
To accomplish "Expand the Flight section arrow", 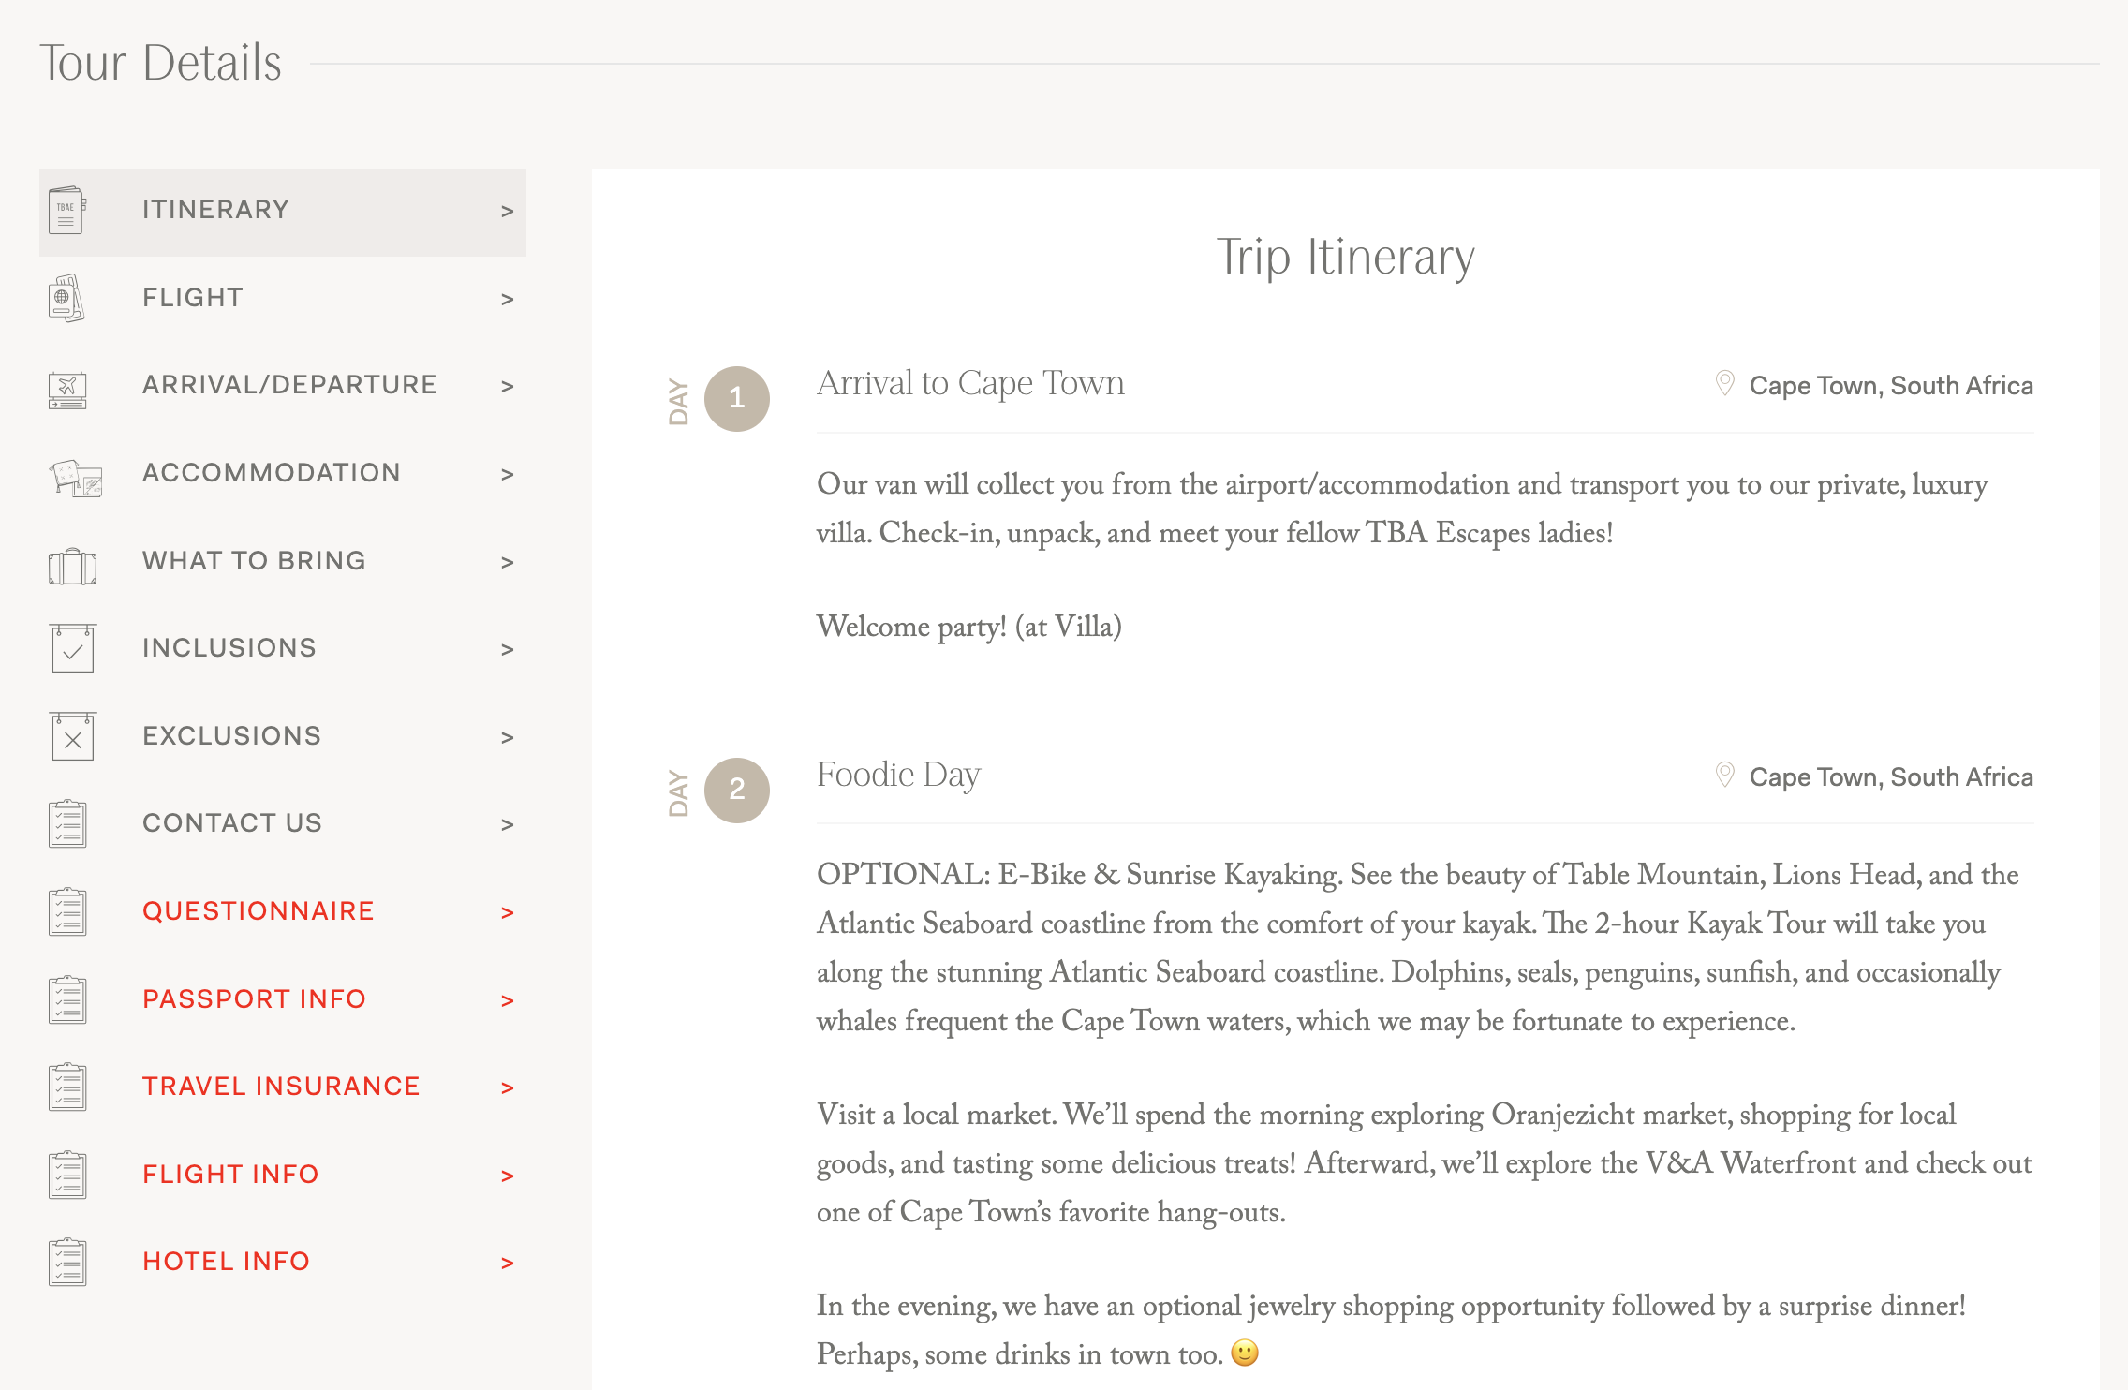I will [x=507, y=300].
